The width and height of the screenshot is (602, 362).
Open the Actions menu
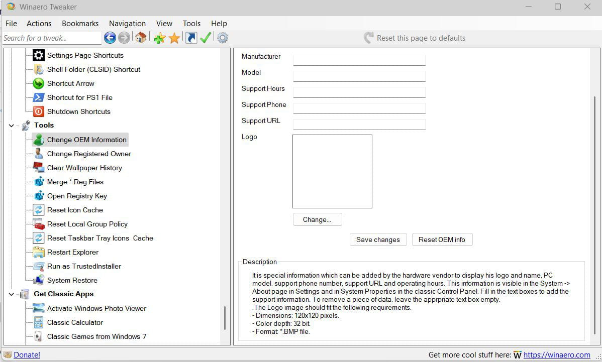39,24
